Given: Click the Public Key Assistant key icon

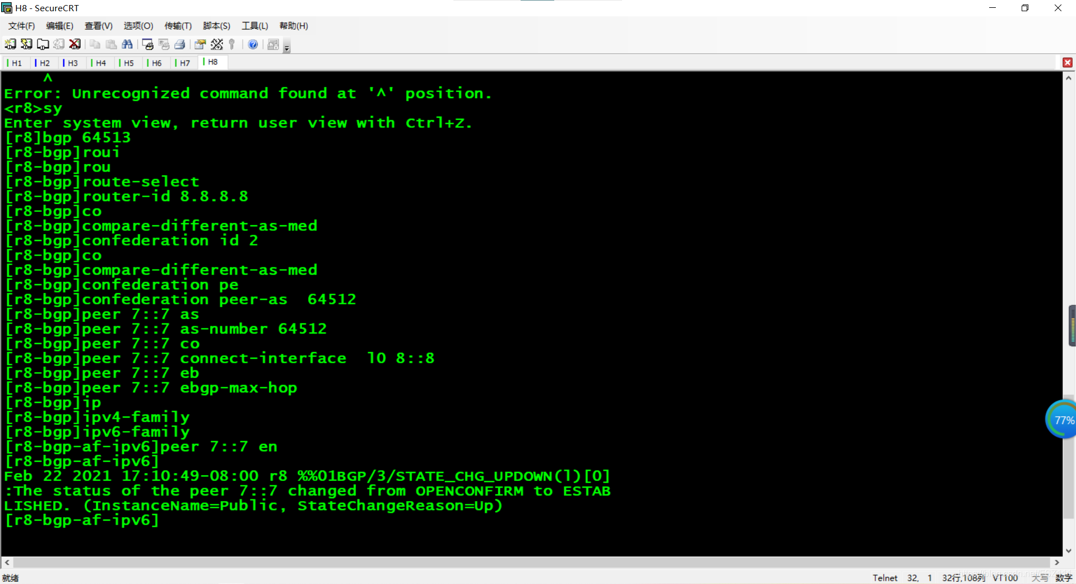Looking at the screenshot, I should tap(232, 44).
